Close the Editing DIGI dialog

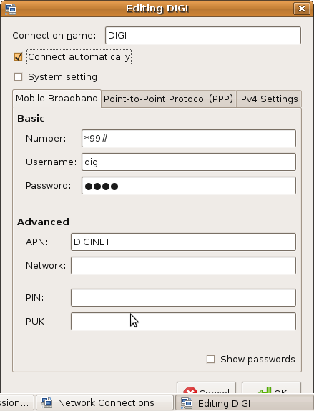302,9
